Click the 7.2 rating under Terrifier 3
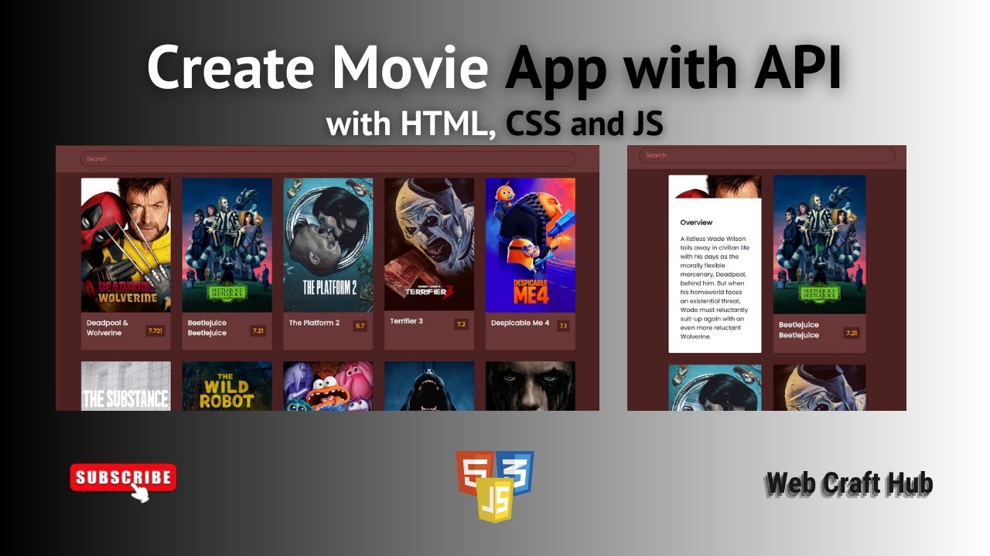990x556 pixels. [x=461, y=324]
